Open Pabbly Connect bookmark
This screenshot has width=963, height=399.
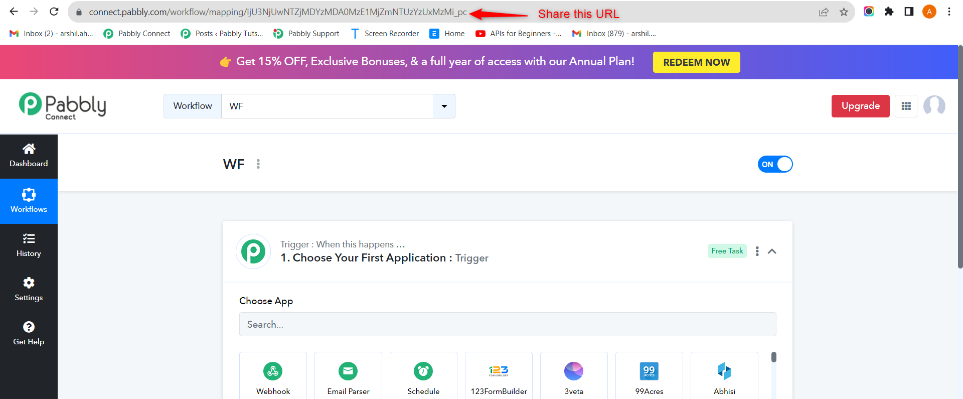click(137, 34)
